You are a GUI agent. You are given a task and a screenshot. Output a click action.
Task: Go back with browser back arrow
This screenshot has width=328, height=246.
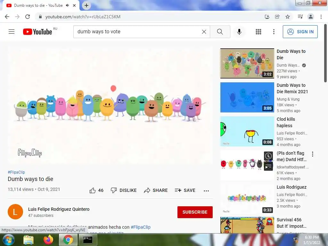point(7,17)
